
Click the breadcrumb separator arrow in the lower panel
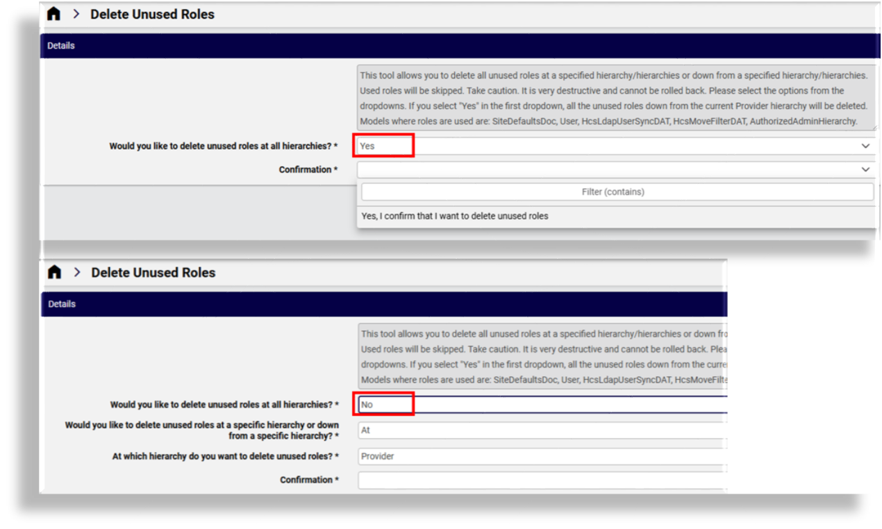(77, 273)
